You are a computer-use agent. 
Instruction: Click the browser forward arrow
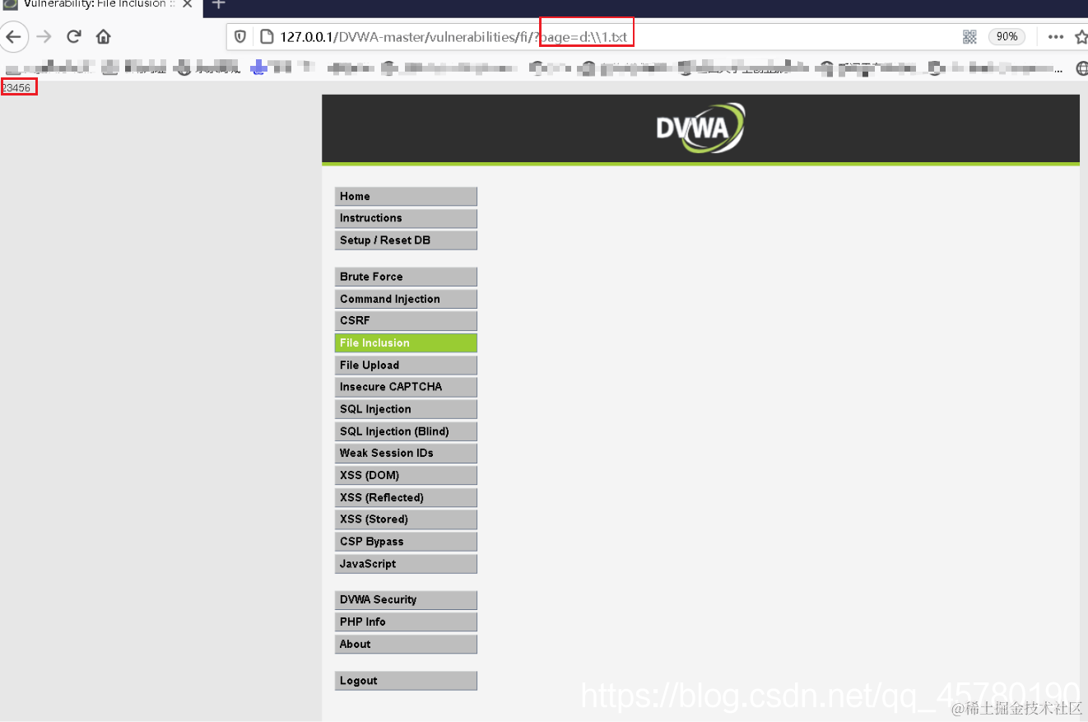pos(44,36)
